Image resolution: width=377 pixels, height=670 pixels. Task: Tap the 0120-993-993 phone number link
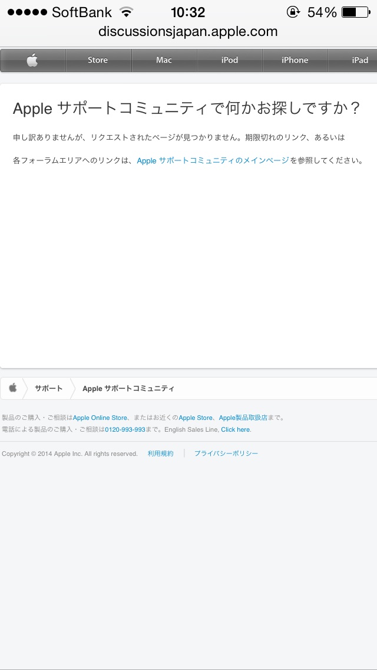click(125, 429)
